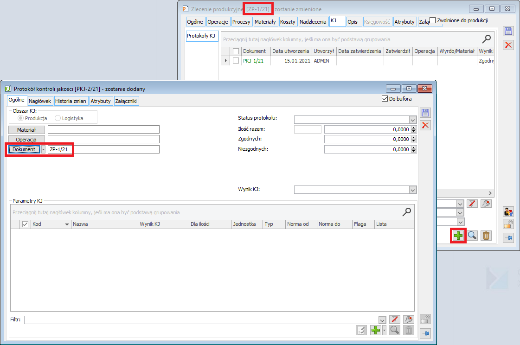Select the Protokoły KJ side tab

point(201,36)
